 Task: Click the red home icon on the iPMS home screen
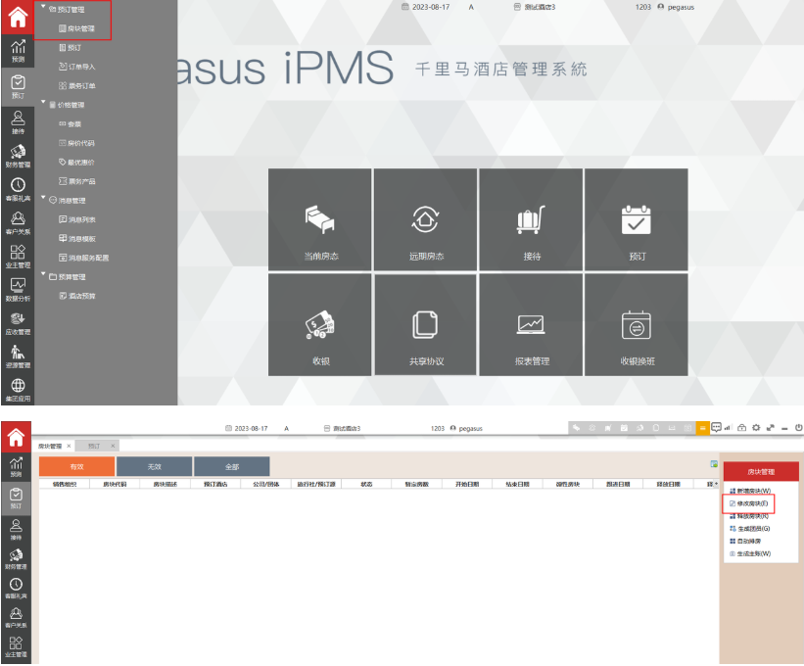pos(18,17)
